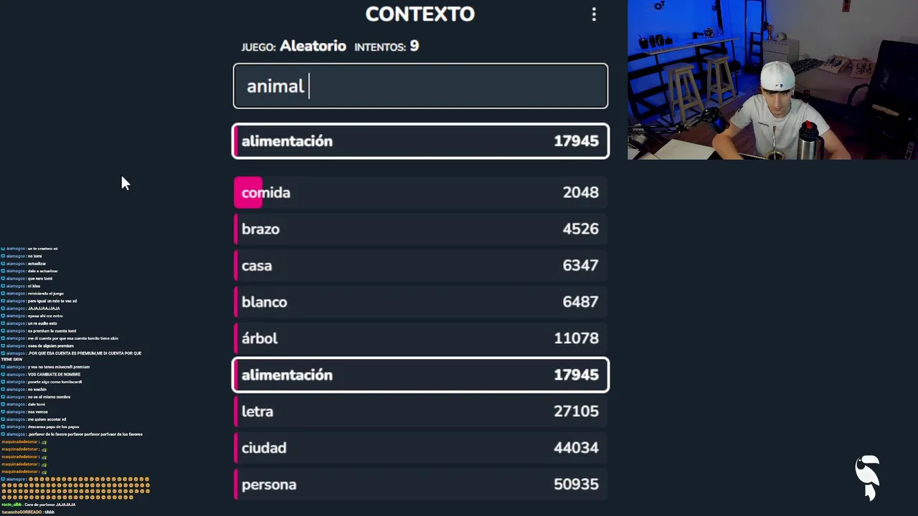
Task: Click the emoji wall chat message
Action: click(x=75, y=488)
